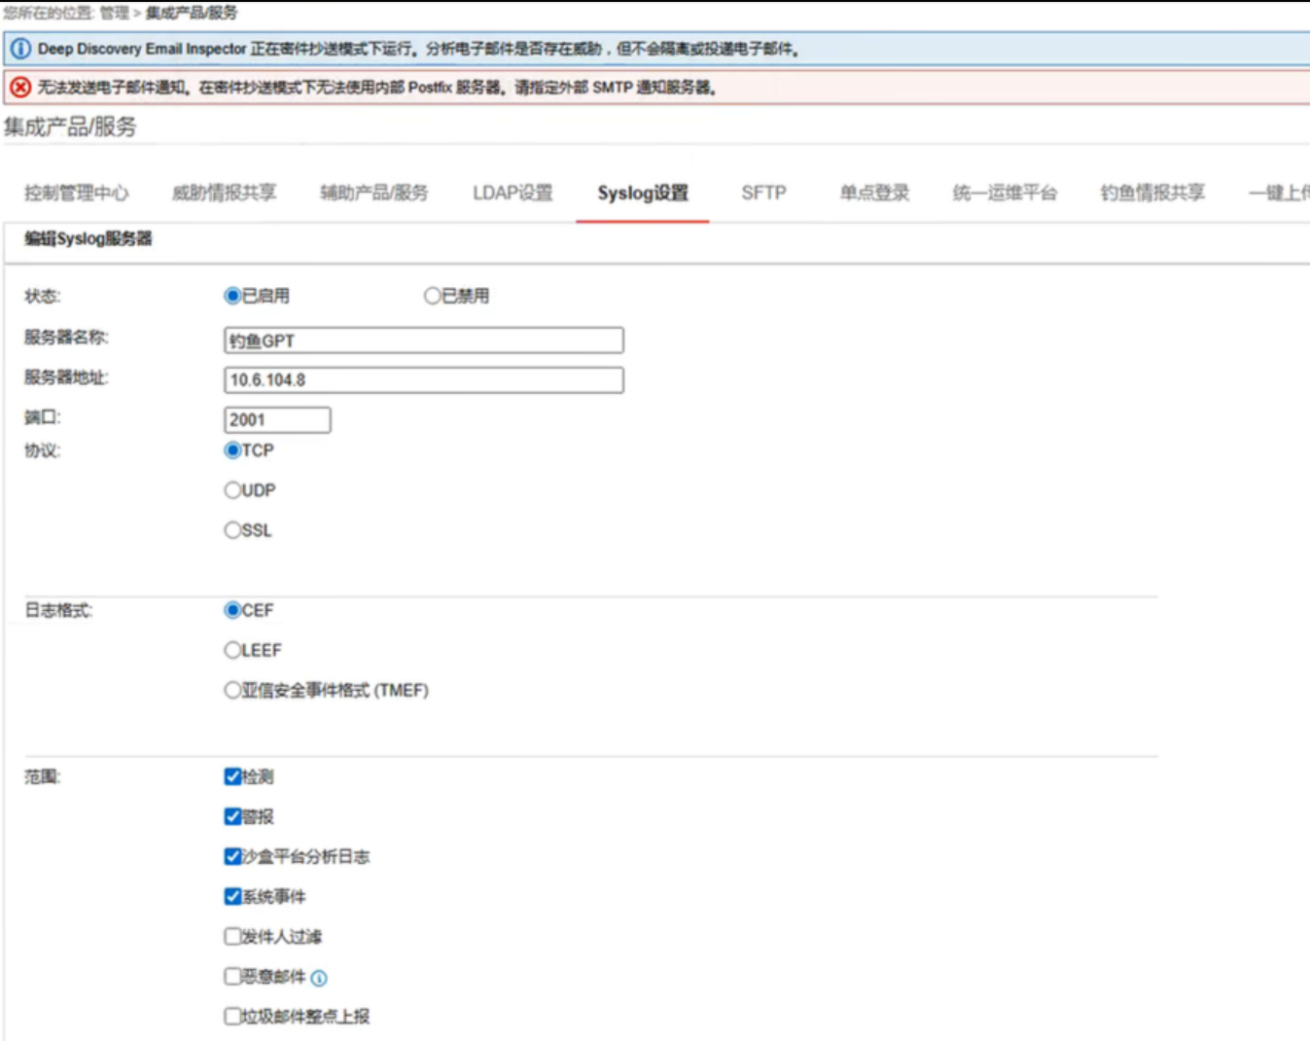Screen dimensions: 1310x1041
Task: Click the port field showing 2001
Action: 277,420
